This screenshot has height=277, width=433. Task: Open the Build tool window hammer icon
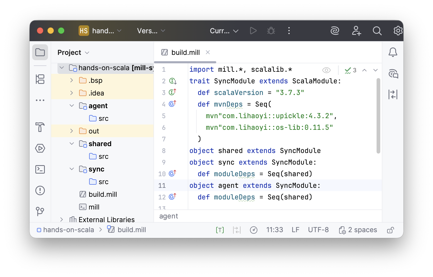(x=40, y=127)
